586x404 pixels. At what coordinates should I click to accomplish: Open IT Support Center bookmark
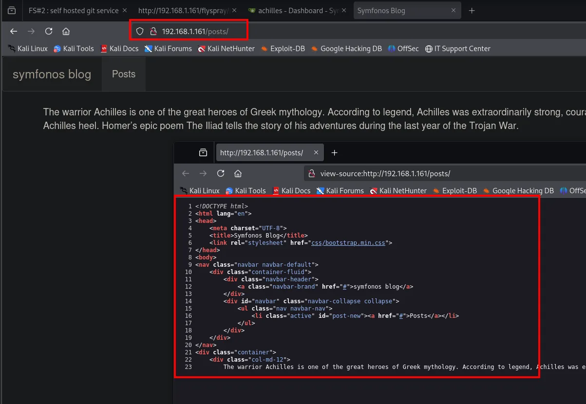[458, 49]
